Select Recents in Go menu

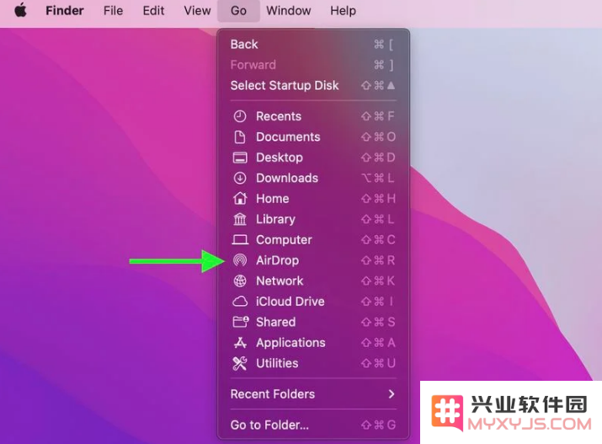click(313, 116)
